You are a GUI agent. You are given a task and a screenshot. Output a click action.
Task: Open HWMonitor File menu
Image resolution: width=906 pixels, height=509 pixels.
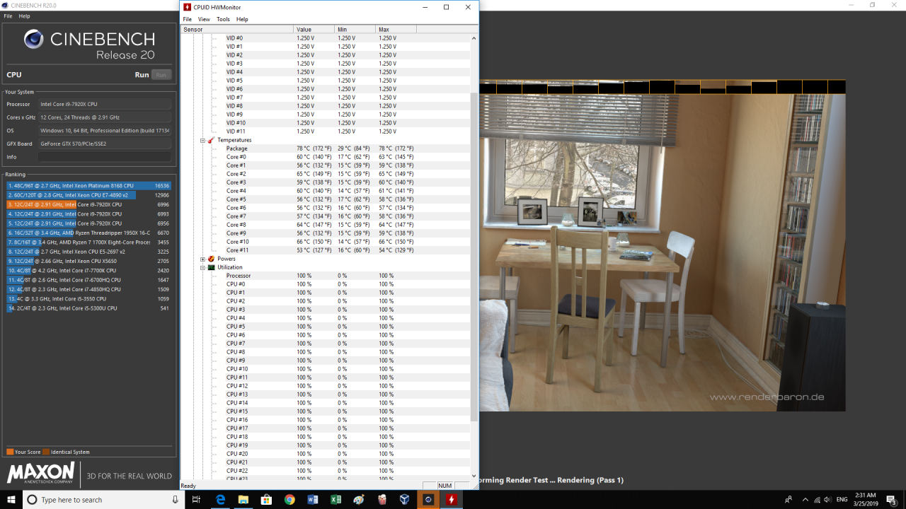187,19
